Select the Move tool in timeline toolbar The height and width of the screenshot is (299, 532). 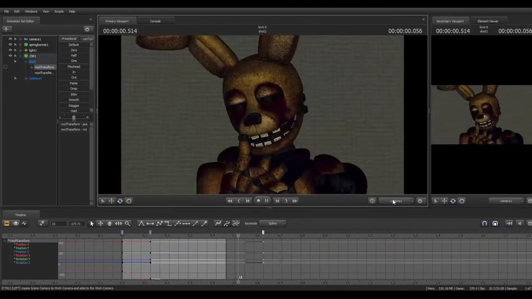[x=101, y=223]
